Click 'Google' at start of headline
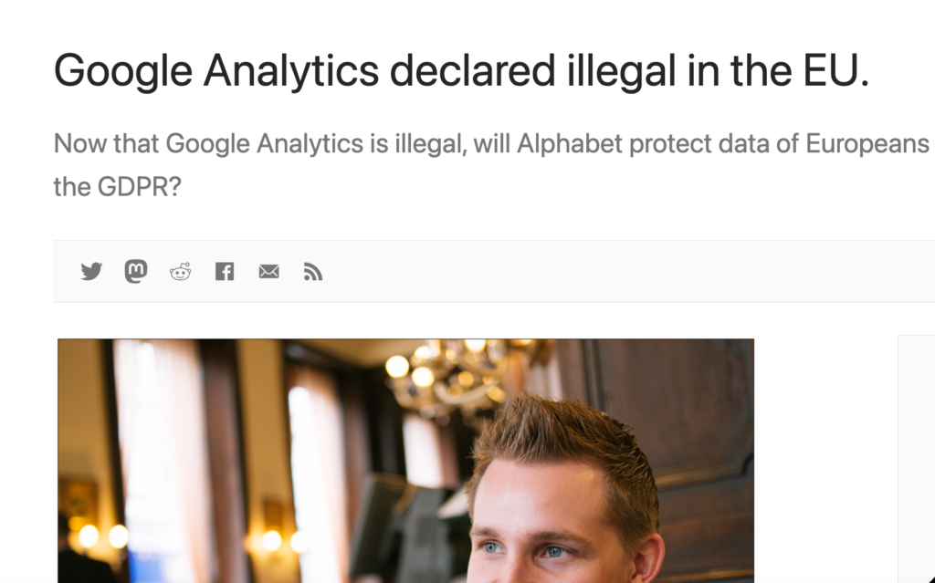This screenshot has height=583, width=935. click(x=123, y=72)
